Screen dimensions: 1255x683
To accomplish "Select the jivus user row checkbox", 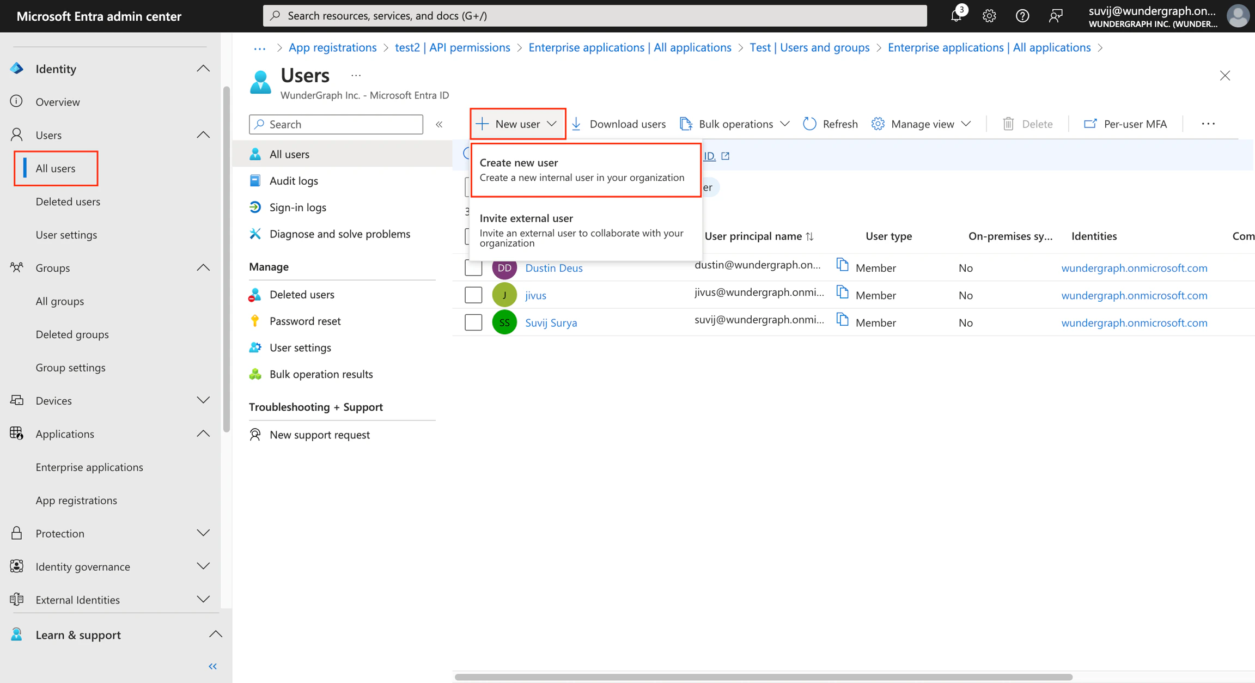I will [473, 295].
